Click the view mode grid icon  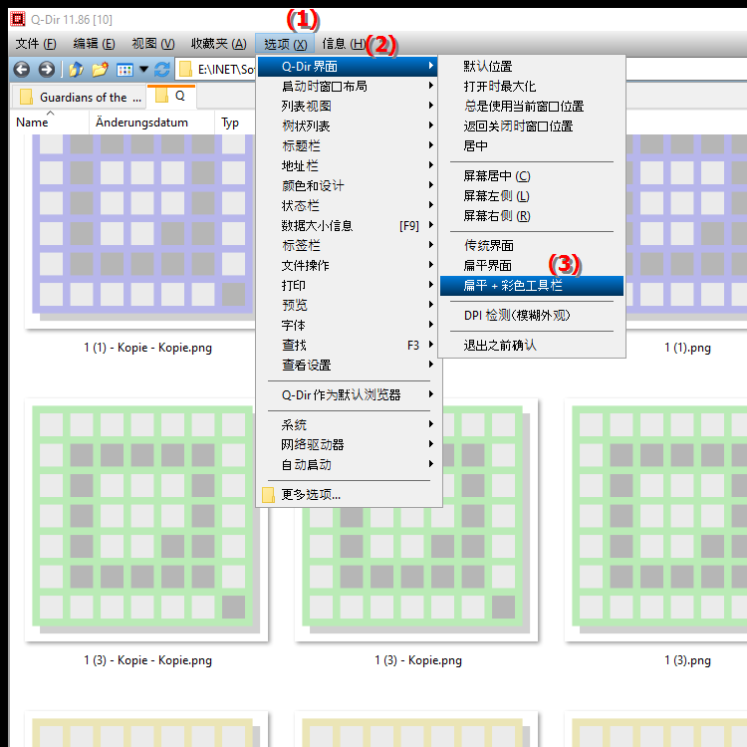124,70
